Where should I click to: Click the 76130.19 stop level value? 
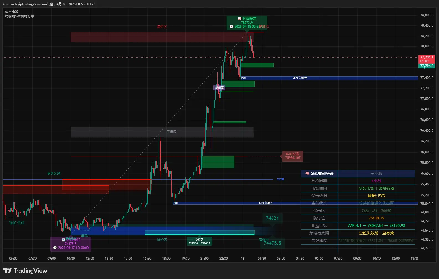pyautogui.click(x=376, y=218)
